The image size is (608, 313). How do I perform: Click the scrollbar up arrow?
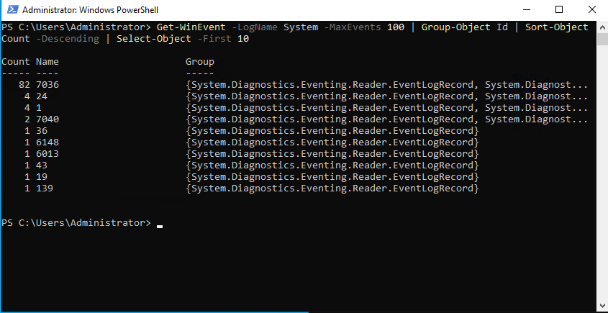click(x=602, y=27)
